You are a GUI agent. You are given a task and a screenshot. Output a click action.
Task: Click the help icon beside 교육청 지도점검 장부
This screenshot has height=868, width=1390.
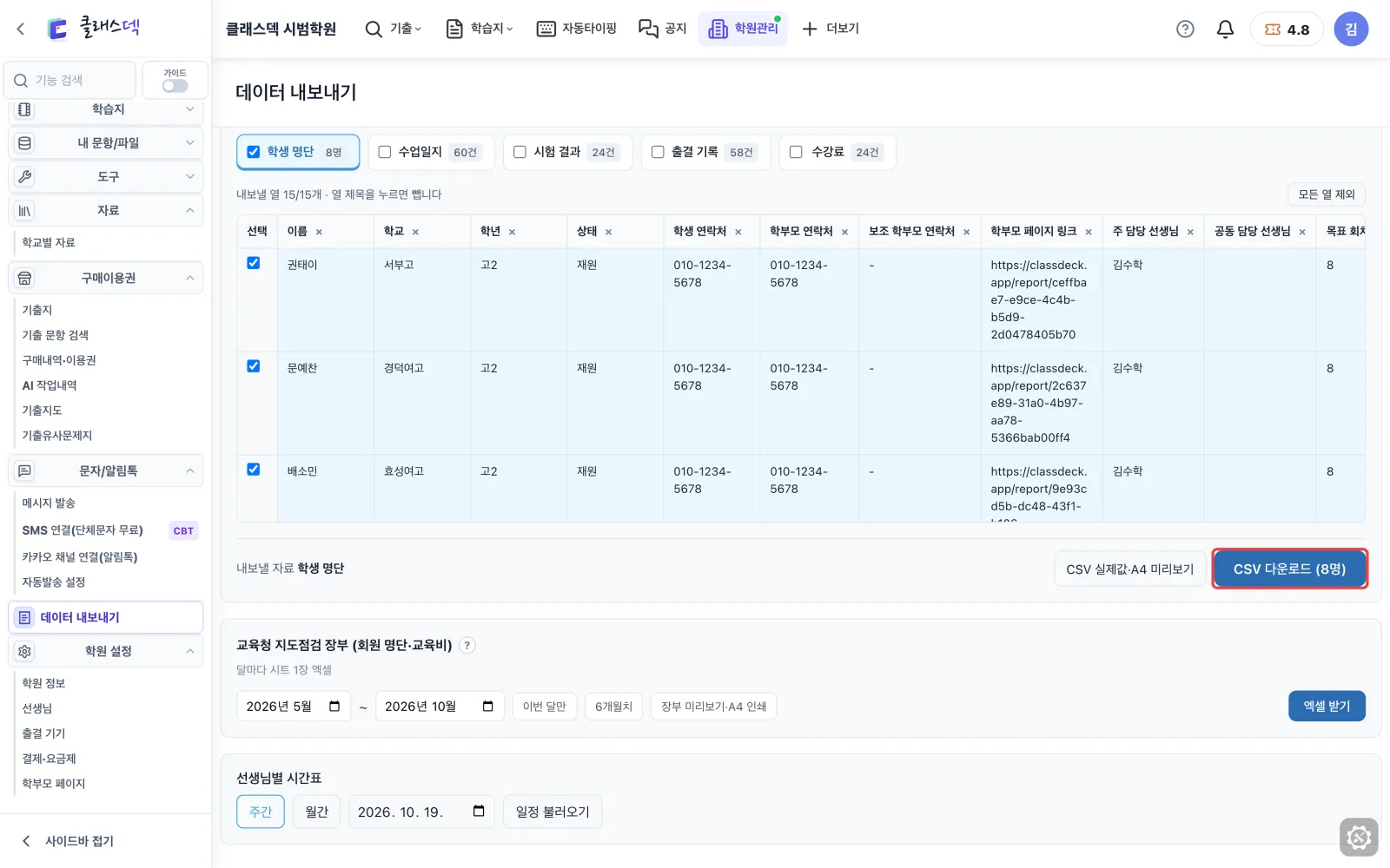tap(467, 645)
